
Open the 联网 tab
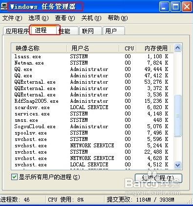pos(90,31)
